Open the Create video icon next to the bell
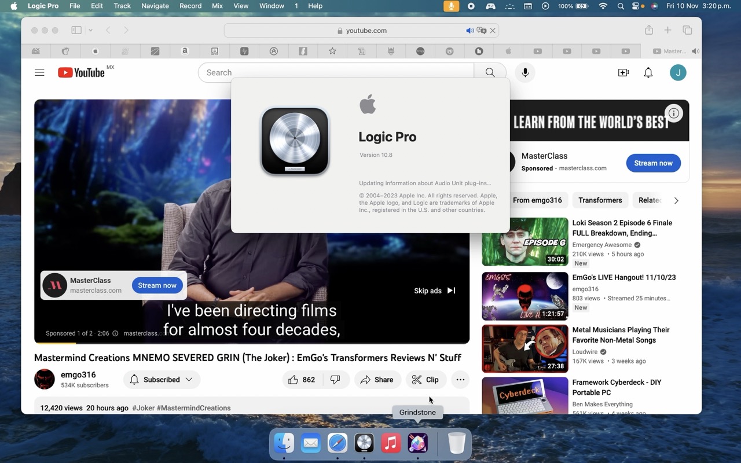 (x=622, y=72)
